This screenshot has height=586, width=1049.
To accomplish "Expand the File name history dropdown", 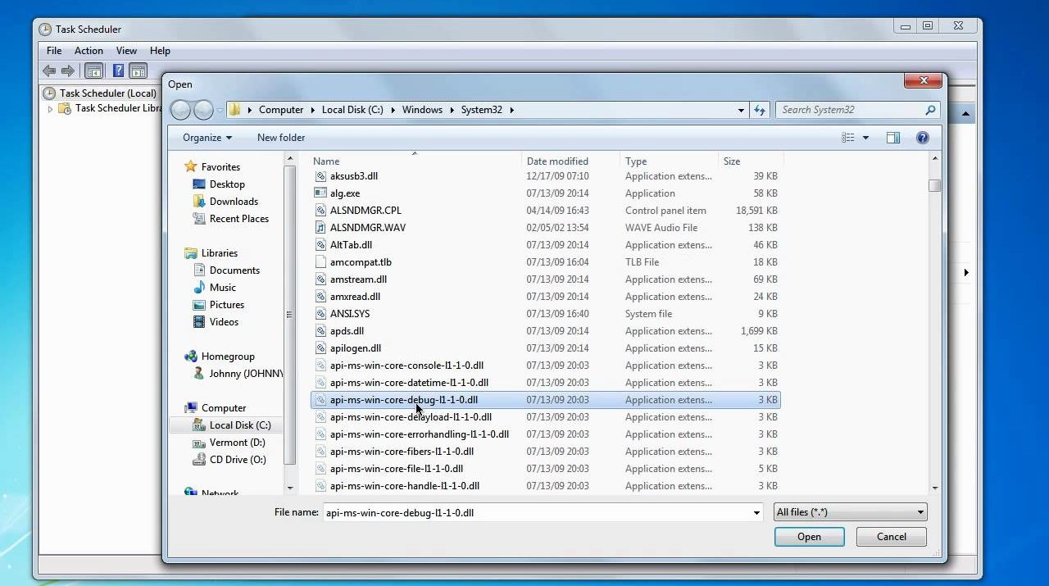I will pos(756,513).
